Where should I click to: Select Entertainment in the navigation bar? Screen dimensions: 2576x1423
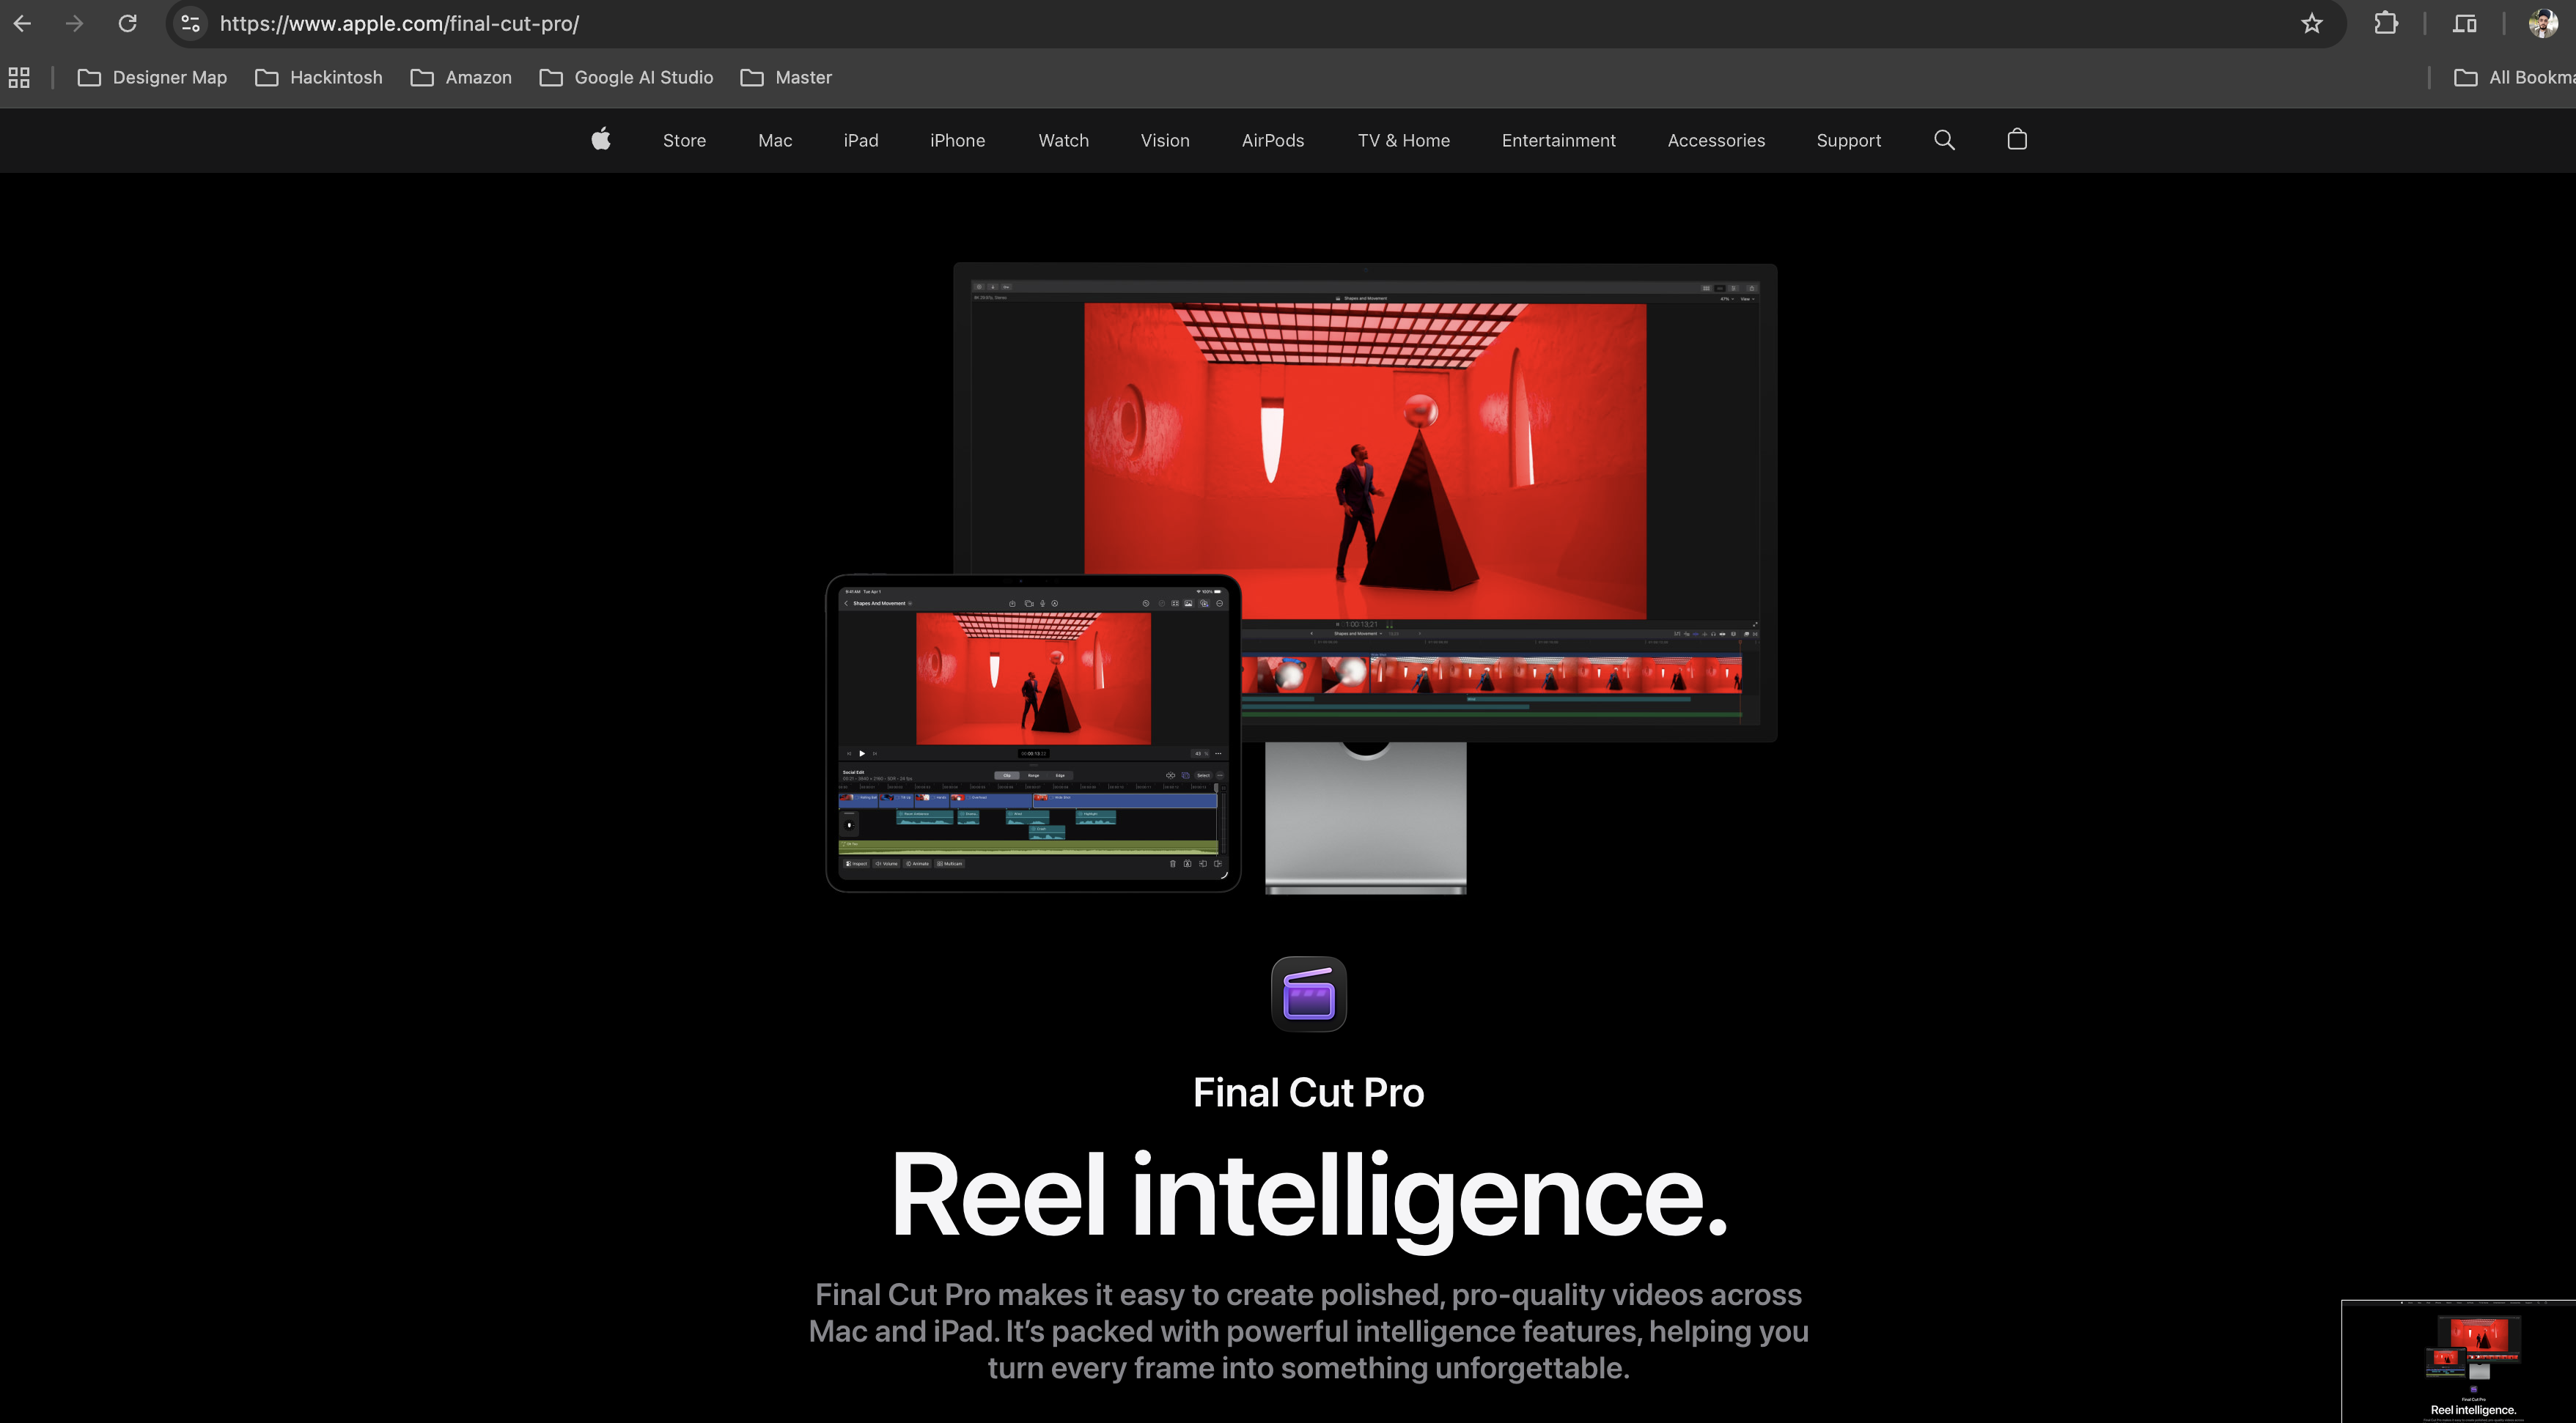tap(1558, 141)
